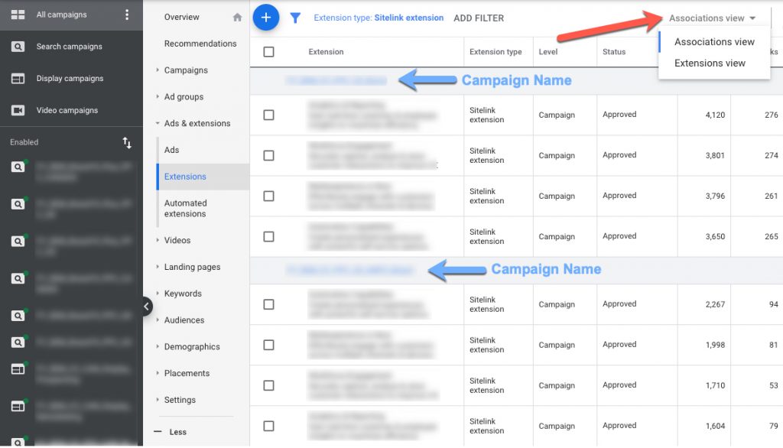
Task: Expand the Campaigns navigation section
Action: click(x=186, y=70)
